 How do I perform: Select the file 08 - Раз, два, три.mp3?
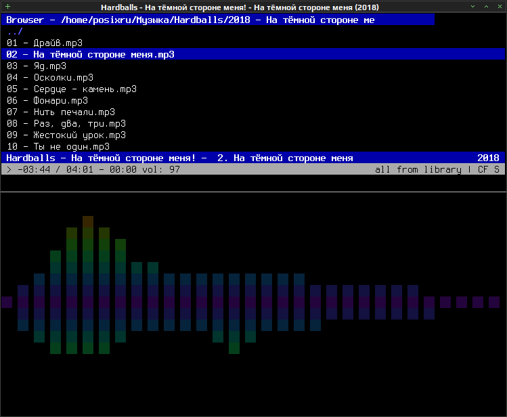[x=66, y=124]
